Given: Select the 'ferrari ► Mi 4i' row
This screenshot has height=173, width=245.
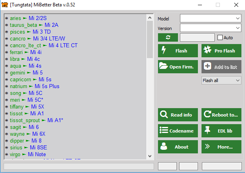Looking at the screenshot, I should (x=75, y=52).
